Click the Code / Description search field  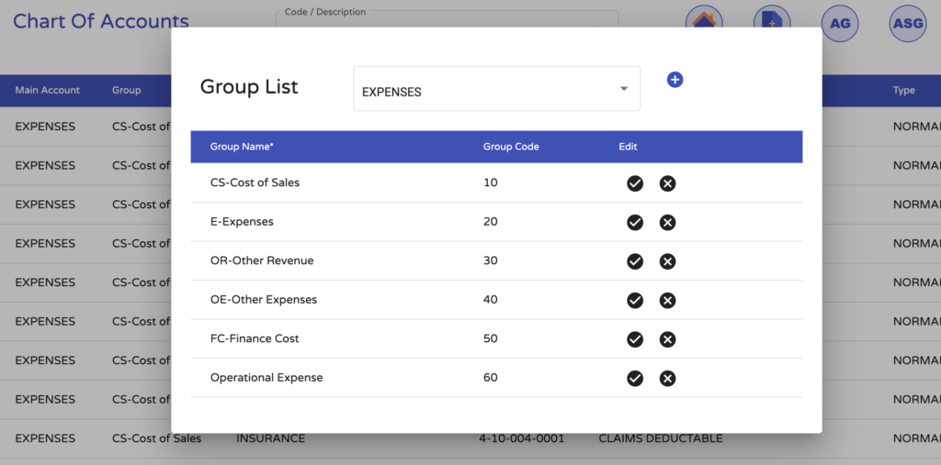coord(447,20)
